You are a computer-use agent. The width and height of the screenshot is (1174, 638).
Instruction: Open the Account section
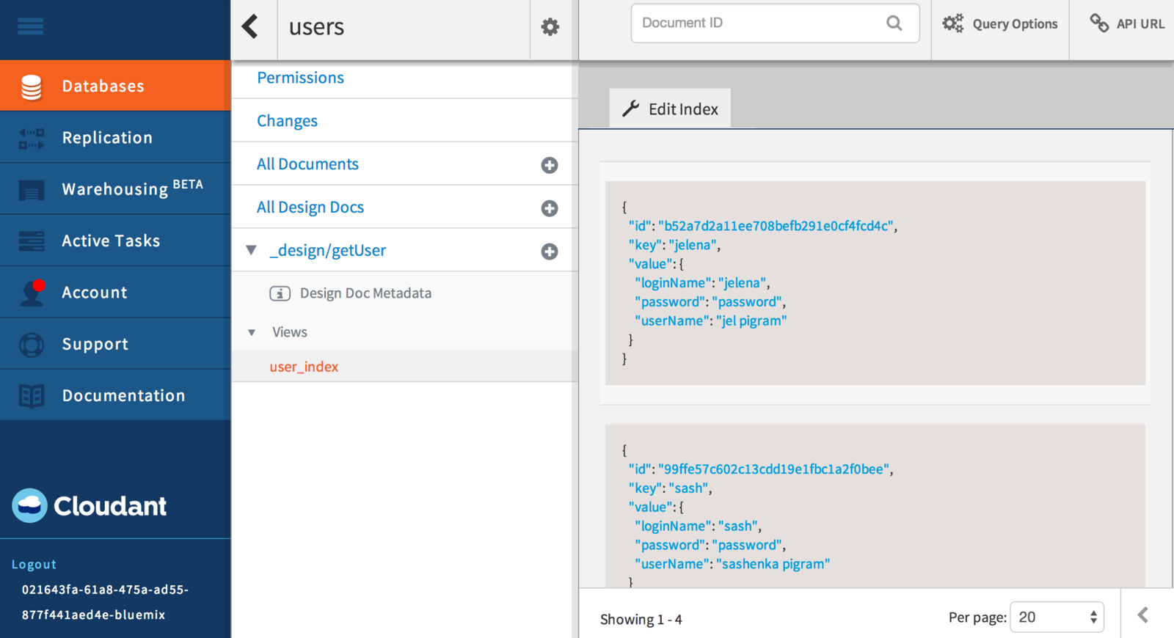[x=115, y=292]
